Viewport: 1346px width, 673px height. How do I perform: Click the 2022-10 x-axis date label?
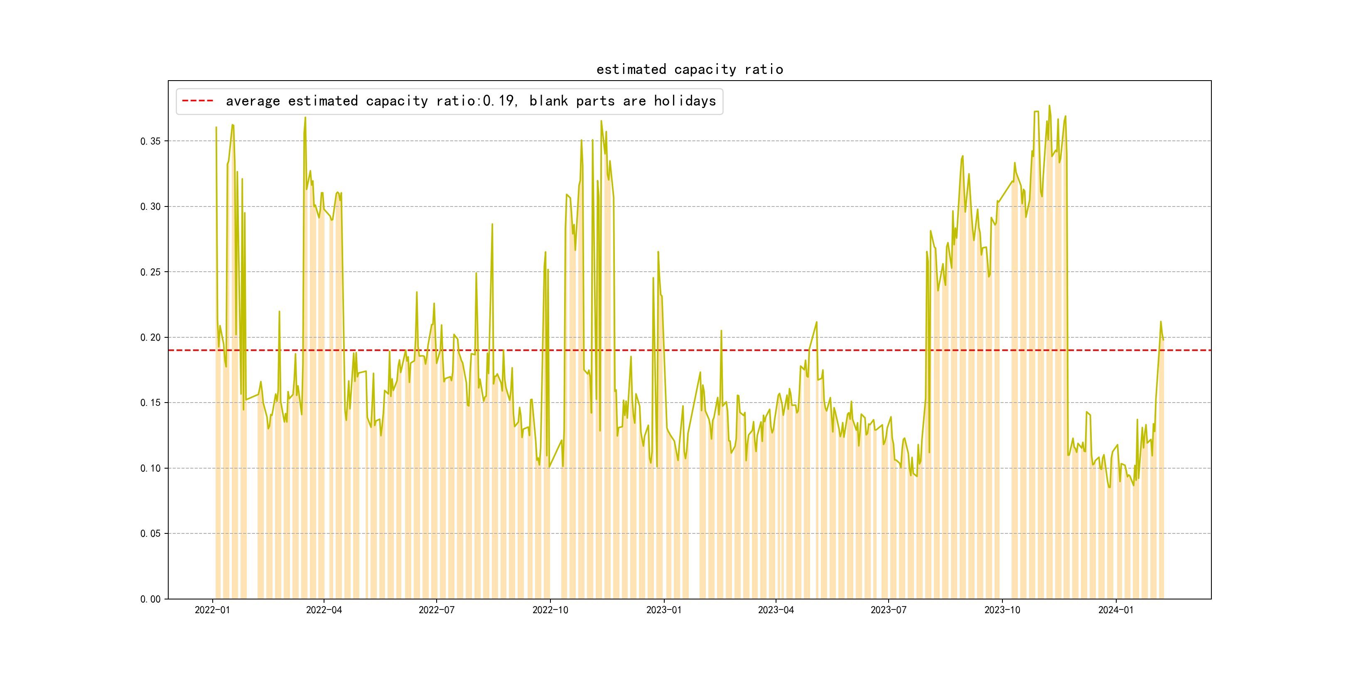click(x=550, y=610)
